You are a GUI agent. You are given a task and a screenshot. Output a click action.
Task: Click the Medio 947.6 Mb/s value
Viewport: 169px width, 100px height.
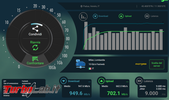coord(84,86)
